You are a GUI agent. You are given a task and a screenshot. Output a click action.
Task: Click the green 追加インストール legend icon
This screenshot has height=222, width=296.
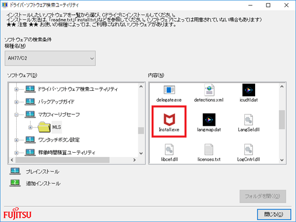pos(15,183)
